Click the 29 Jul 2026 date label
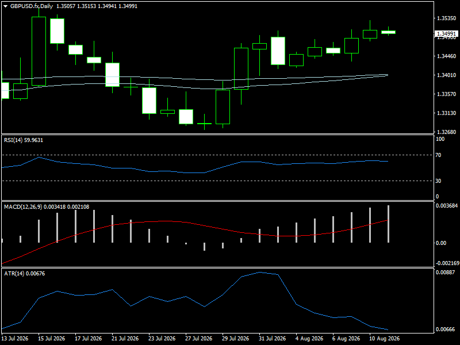Image resolution: width=460 pixels, height=345 pixels. coord(236,339)
